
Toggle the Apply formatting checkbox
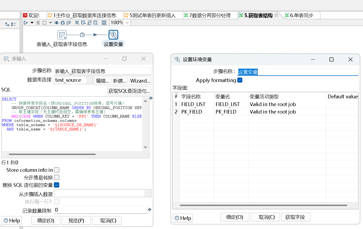pos(240,80)
